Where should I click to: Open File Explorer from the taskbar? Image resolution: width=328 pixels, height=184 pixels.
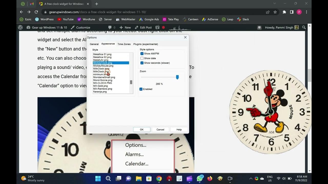pyautogui.click(x=139, y=178)
